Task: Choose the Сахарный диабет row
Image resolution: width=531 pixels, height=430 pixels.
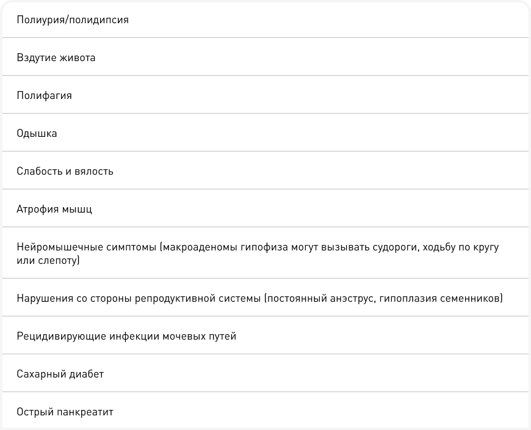Action: 60,374
